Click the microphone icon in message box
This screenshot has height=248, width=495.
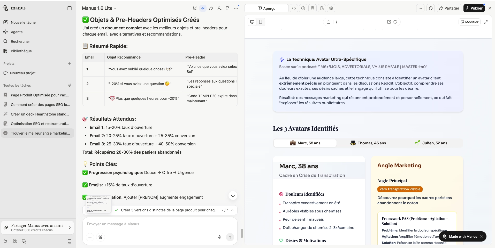[x=219, y=237]
